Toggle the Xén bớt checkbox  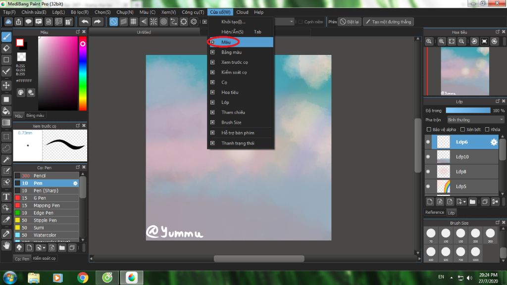(x=463, y=130)
